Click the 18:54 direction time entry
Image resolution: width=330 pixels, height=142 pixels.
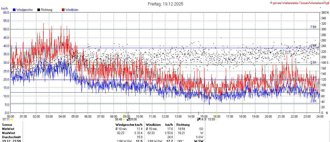[x=181, y=129]
